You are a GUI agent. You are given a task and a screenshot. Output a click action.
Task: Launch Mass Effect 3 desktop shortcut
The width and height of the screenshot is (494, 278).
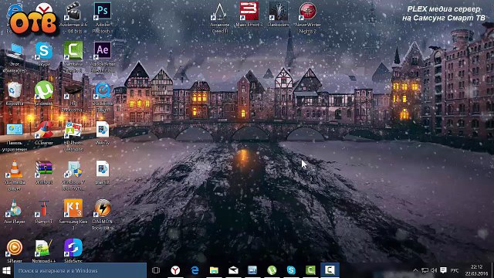[249, 14]
